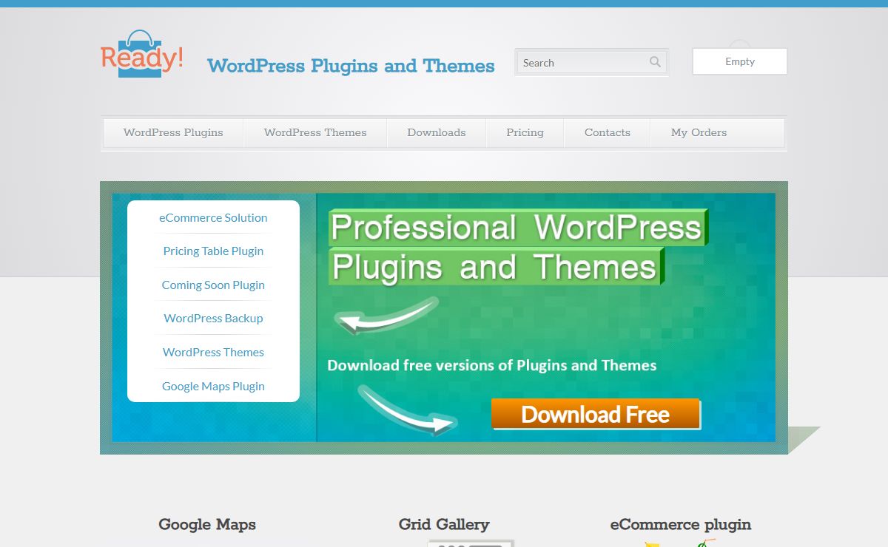Open the eCommerce Solution link
Image resolution: width=888 pixels, height=547 pixels.
click(213, 218)
